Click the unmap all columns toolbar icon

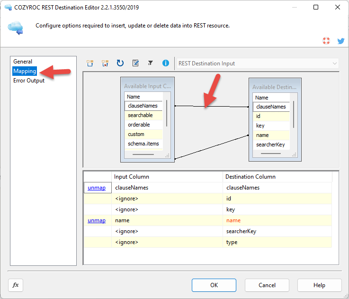click(105, 63)
